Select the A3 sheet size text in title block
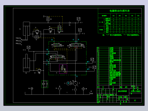This screenshot has height=111, width=148. [135, 100]
